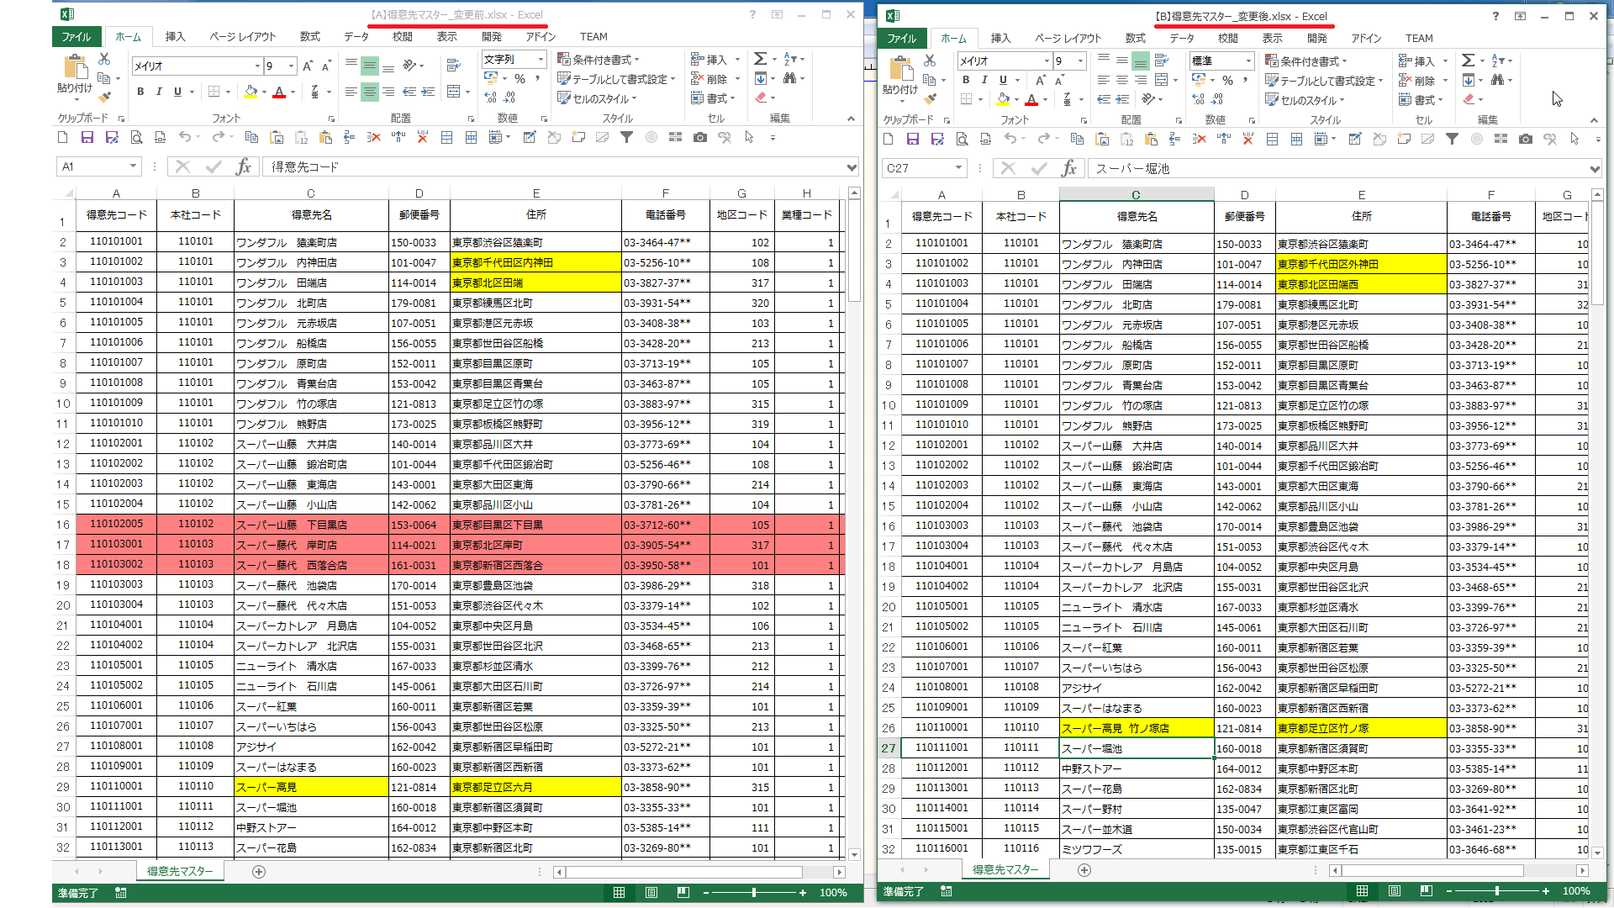Expand the Name Box dropdown showing C27

pos(958,168)
